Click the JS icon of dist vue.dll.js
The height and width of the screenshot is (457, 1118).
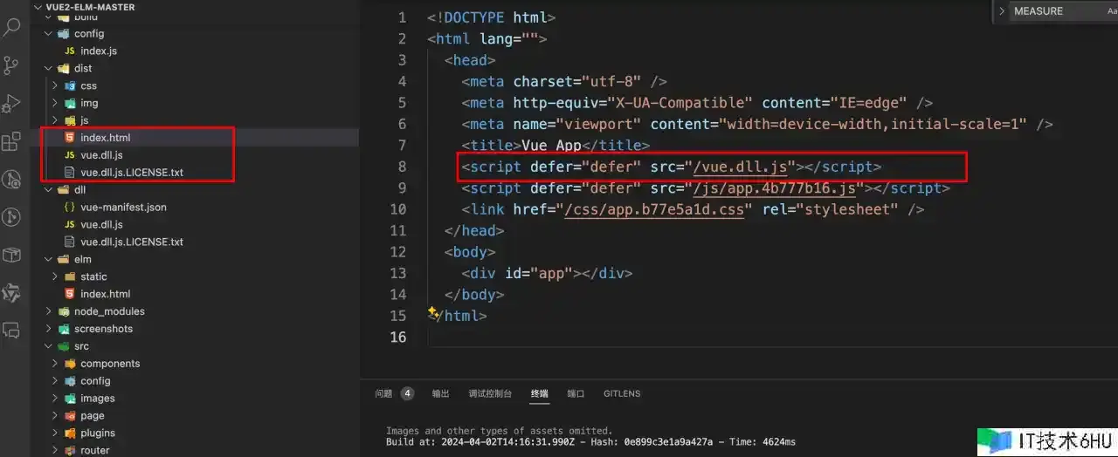[x=69, y=155]
